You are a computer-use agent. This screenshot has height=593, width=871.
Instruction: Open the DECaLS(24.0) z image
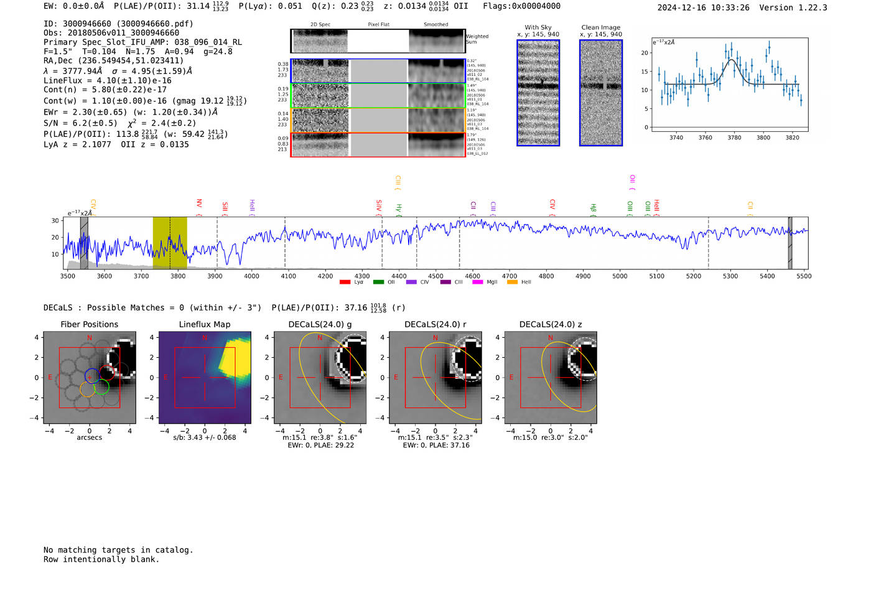point(551,378)
